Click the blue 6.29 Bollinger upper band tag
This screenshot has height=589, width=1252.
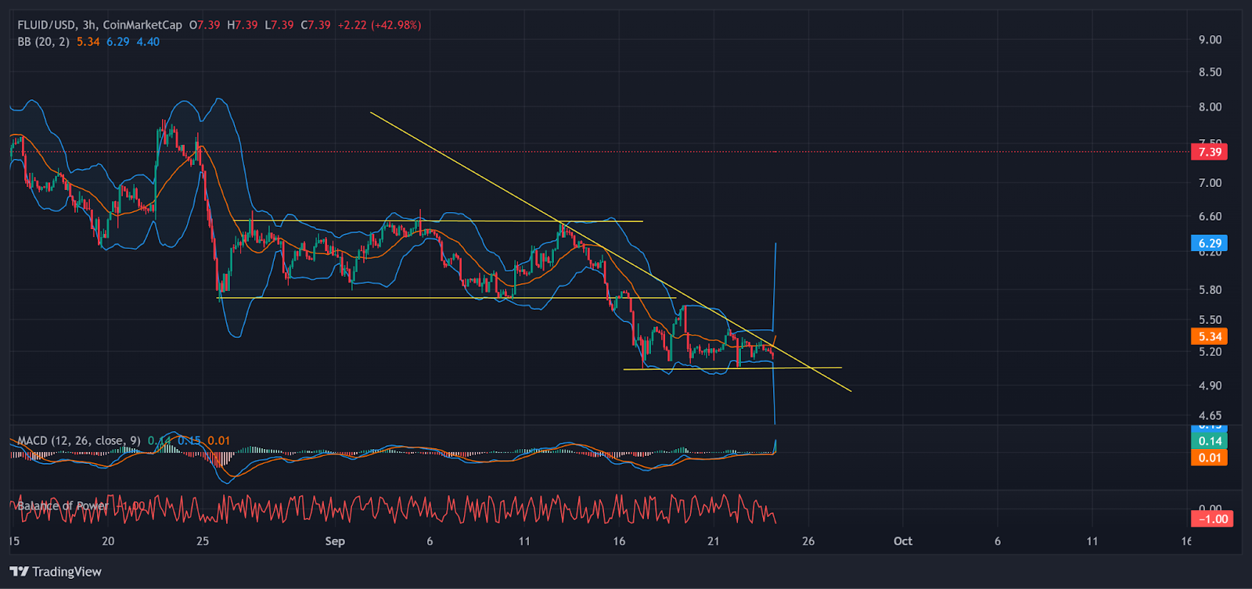click(x=1209, y=243)
